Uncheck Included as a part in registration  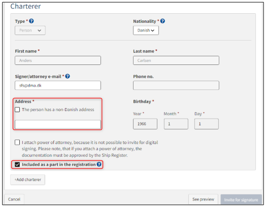tap(17, 164)
